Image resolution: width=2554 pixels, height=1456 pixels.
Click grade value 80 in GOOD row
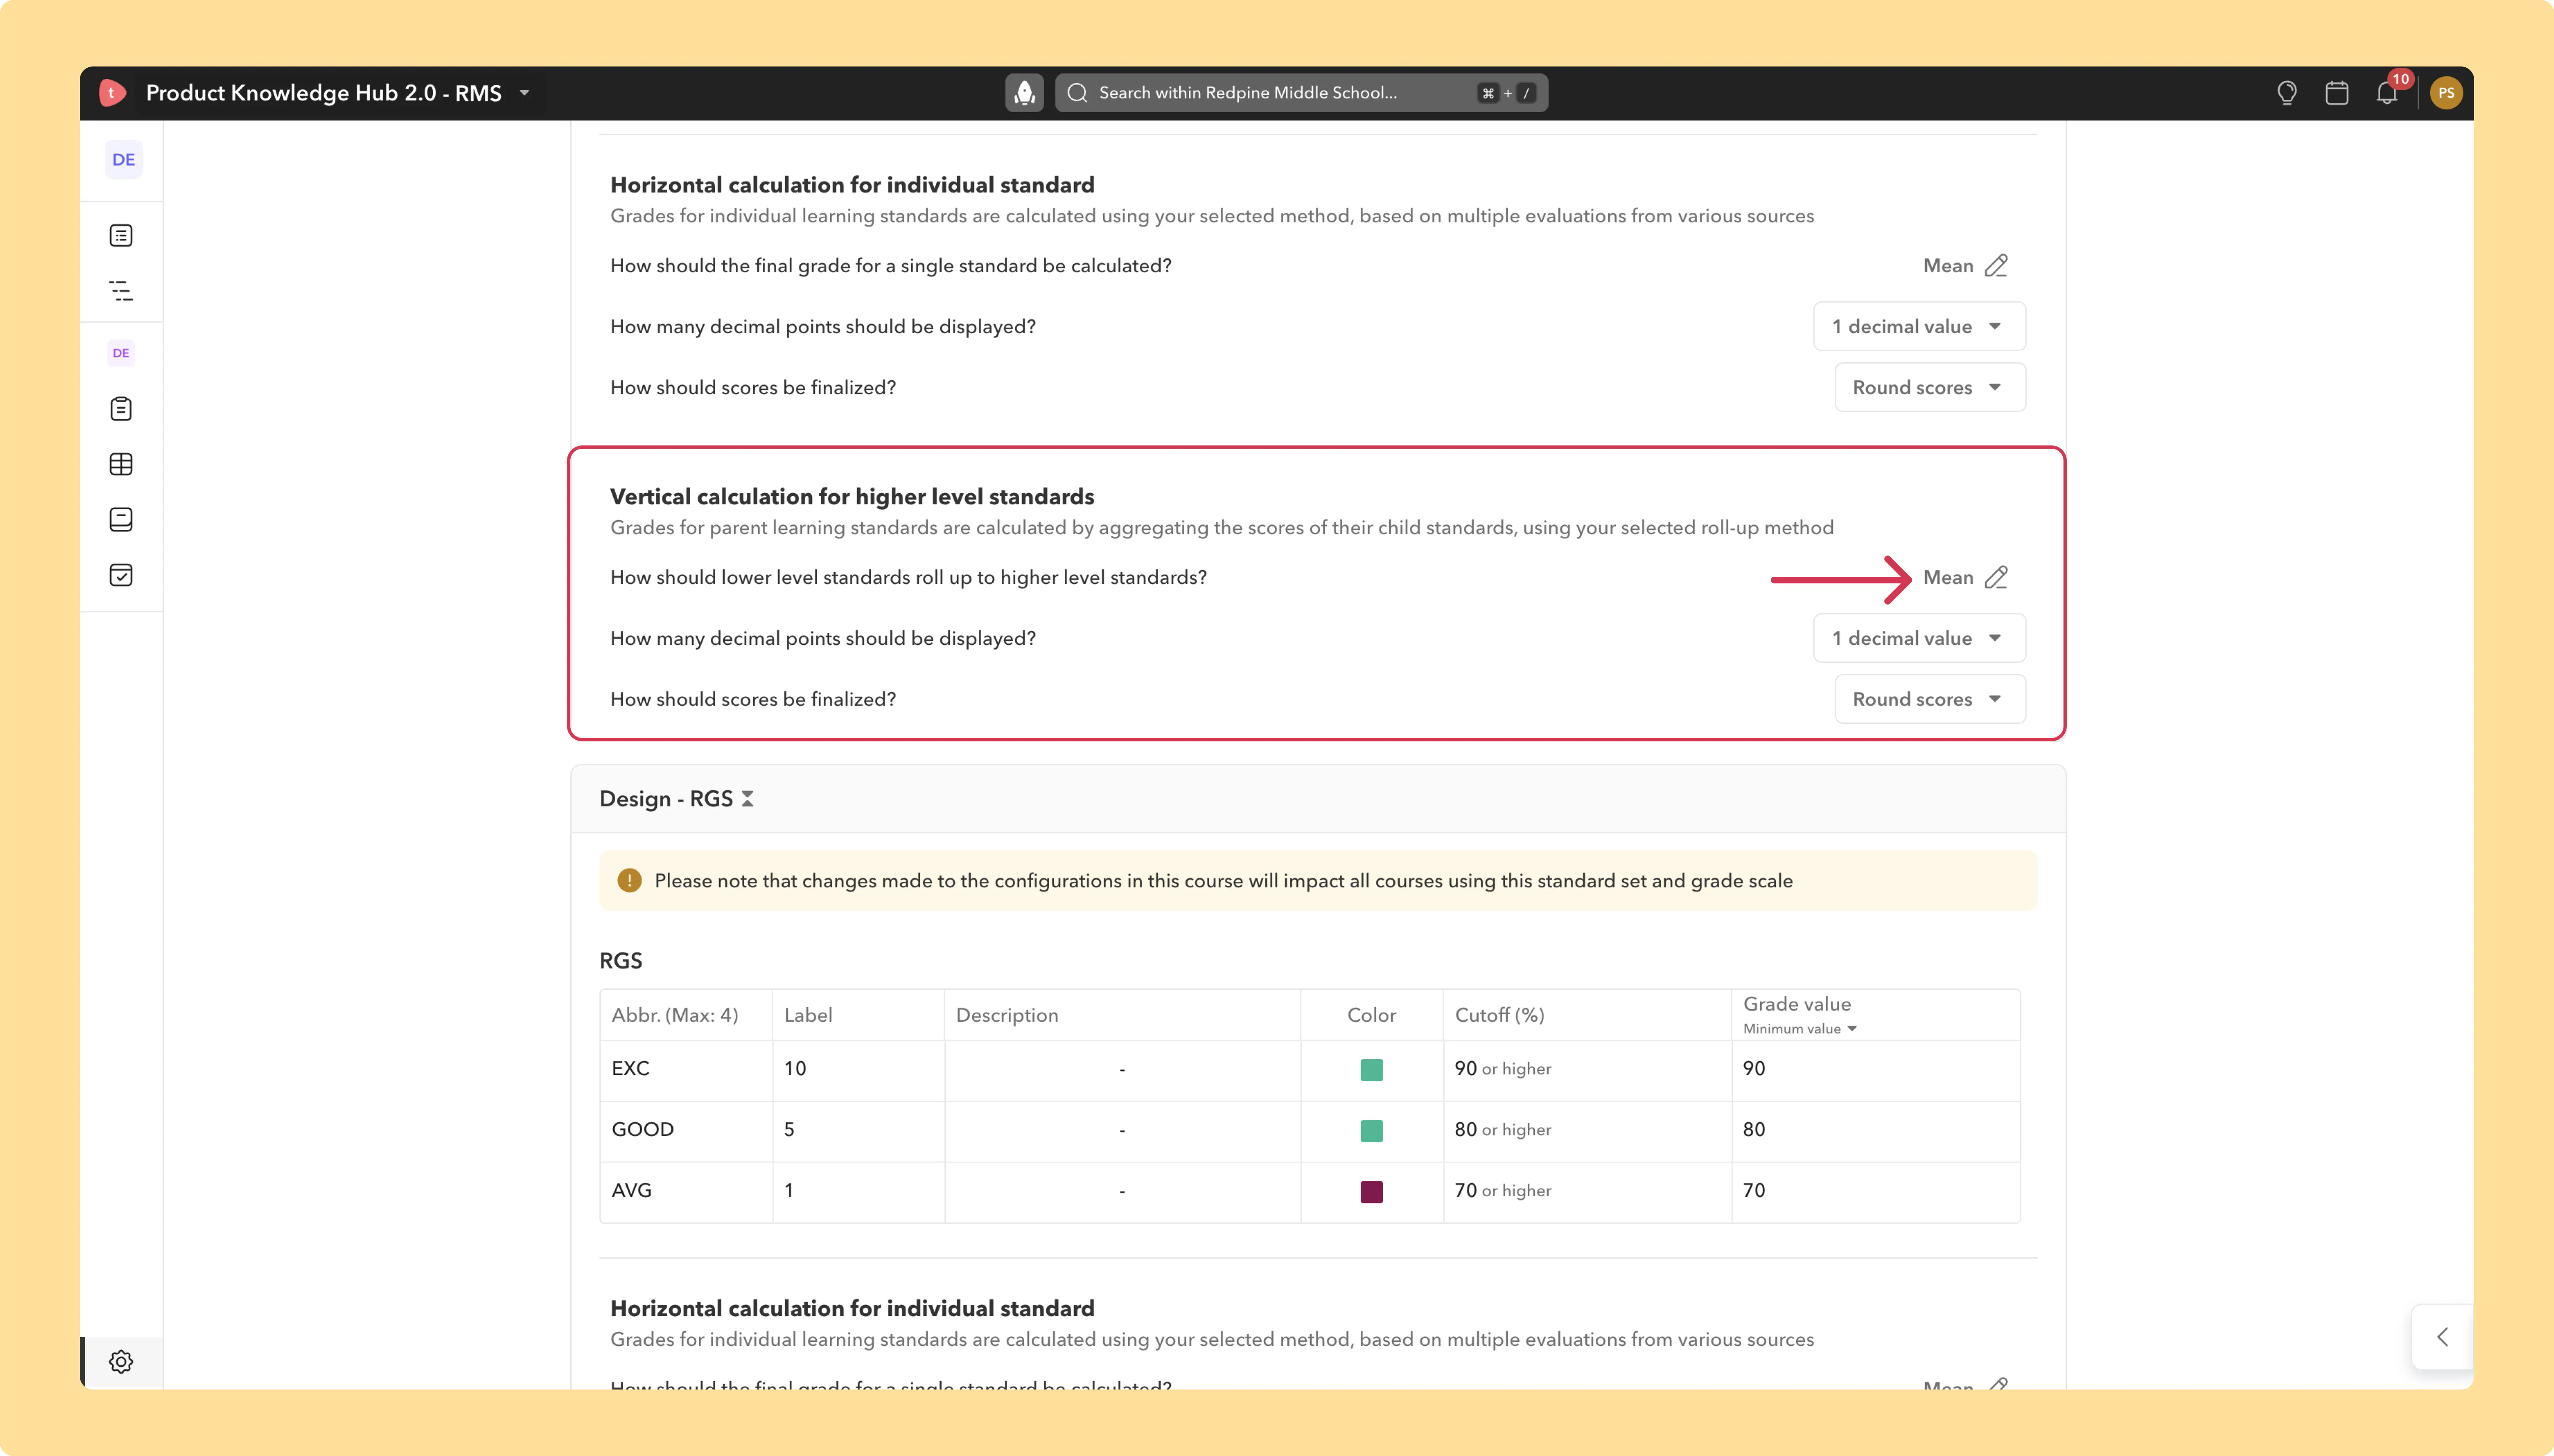pyautogui.click(x=1754, y=1130)
